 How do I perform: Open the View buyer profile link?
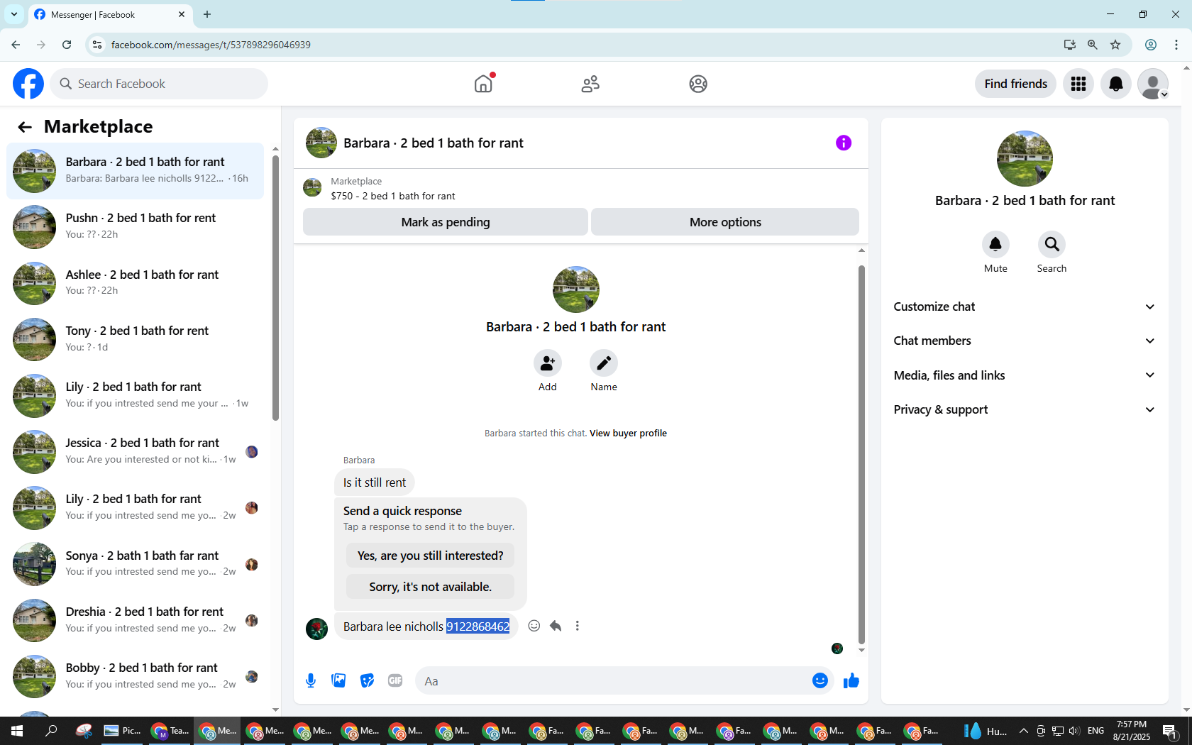click(628, 434)
